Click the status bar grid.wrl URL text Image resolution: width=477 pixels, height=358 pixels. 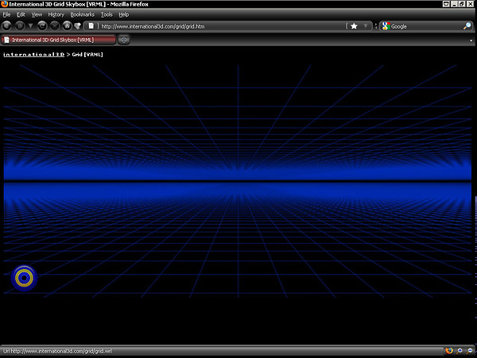[x=57, y=352]
